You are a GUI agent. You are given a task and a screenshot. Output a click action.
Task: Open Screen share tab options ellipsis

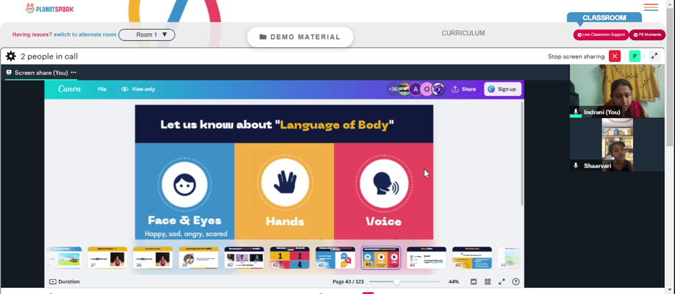[x=74, y=73]
